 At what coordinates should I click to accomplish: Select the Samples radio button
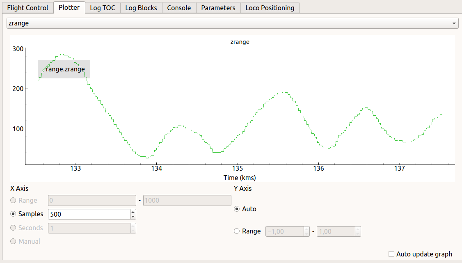14,214
